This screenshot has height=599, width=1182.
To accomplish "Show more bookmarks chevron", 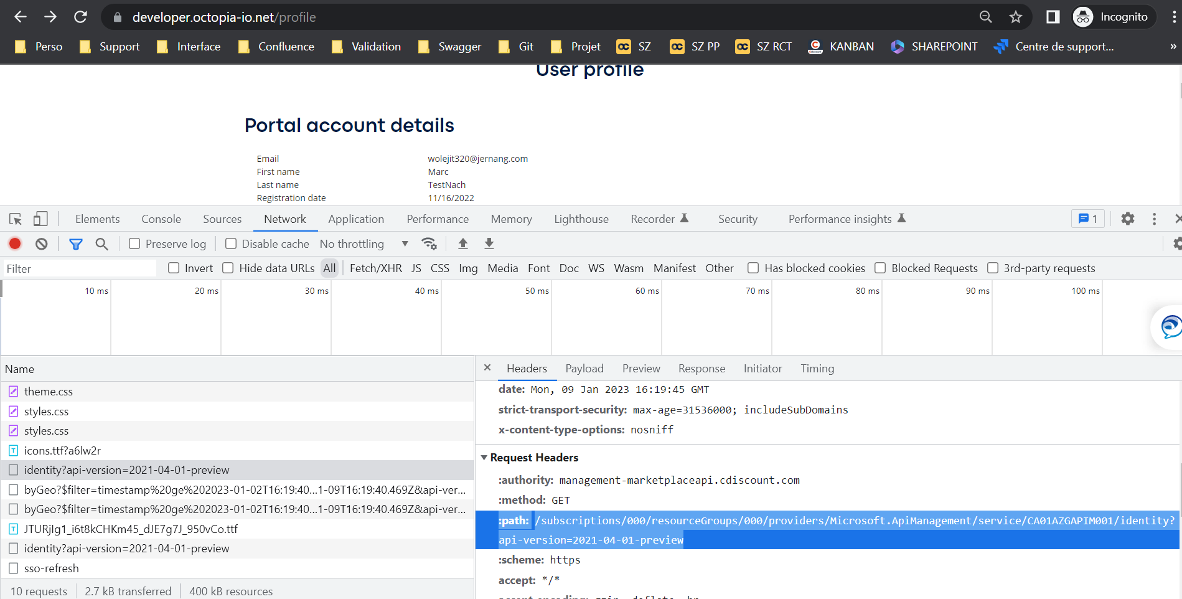I will coord(1173,47).
